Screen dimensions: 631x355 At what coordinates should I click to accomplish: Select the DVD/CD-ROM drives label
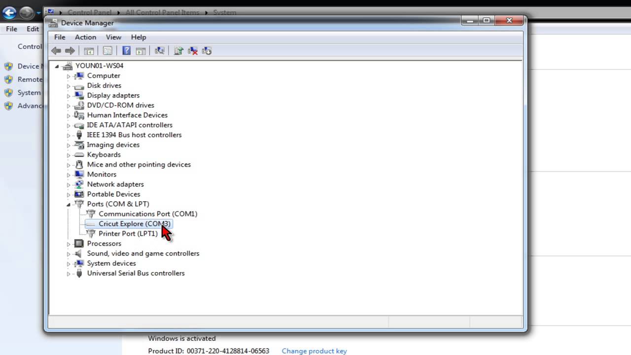(x=120, y=106)
